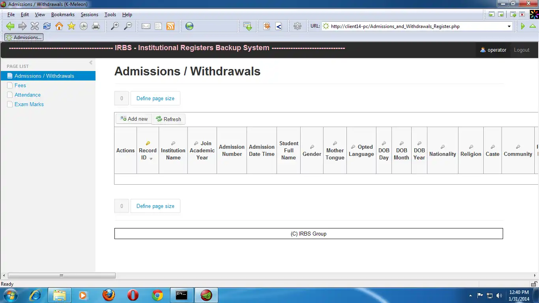Screen dimensions: 539x303
Task: Open downloads with the green down-arrow icon
Action: [x=248, y=26]
